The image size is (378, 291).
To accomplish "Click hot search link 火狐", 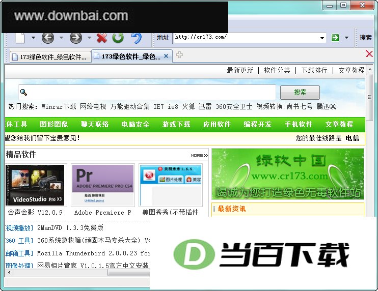I will pos(188,106).
